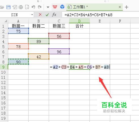Click cell A8 with value 90
Viewport: 139px width, 122px height.
click(18, 62)
